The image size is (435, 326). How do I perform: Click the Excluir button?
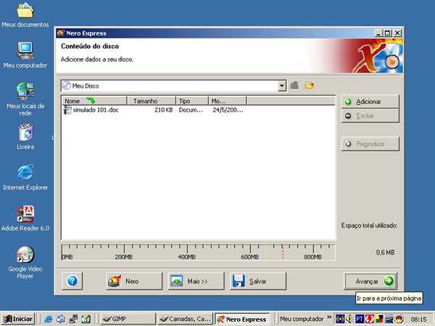click(370, 116)
